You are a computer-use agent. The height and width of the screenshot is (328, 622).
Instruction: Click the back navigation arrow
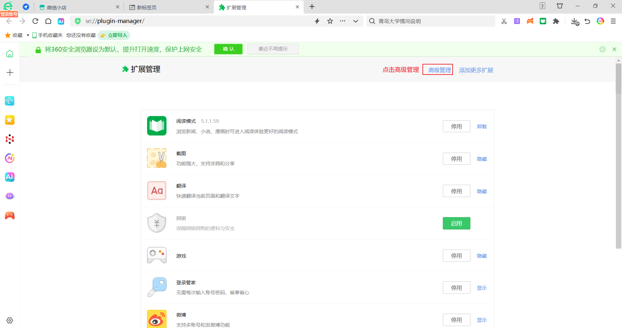[9, 21]
